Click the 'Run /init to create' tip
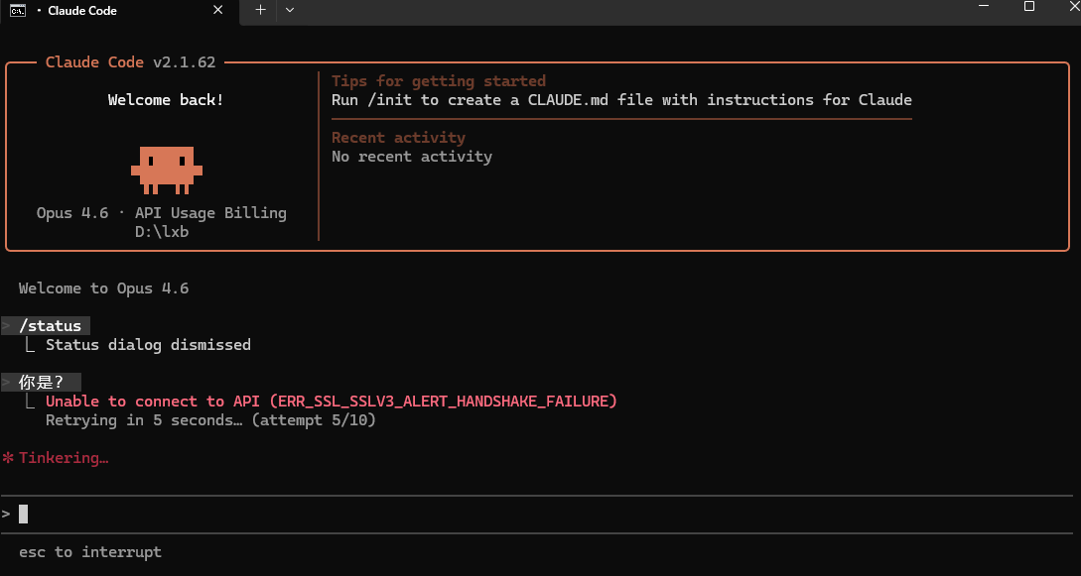This screenshot has width=1081, height=576. pyautogui.click(x=621, y=100)
